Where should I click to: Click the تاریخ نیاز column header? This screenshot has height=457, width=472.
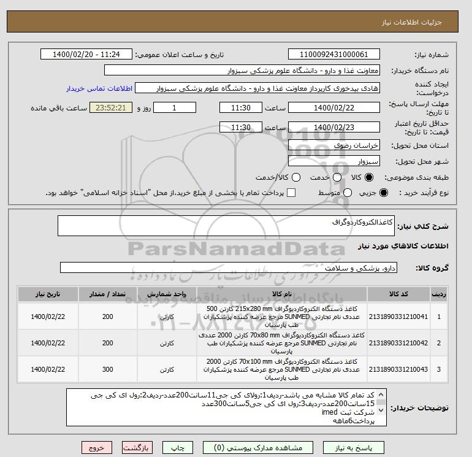click(x=48, y=294)
